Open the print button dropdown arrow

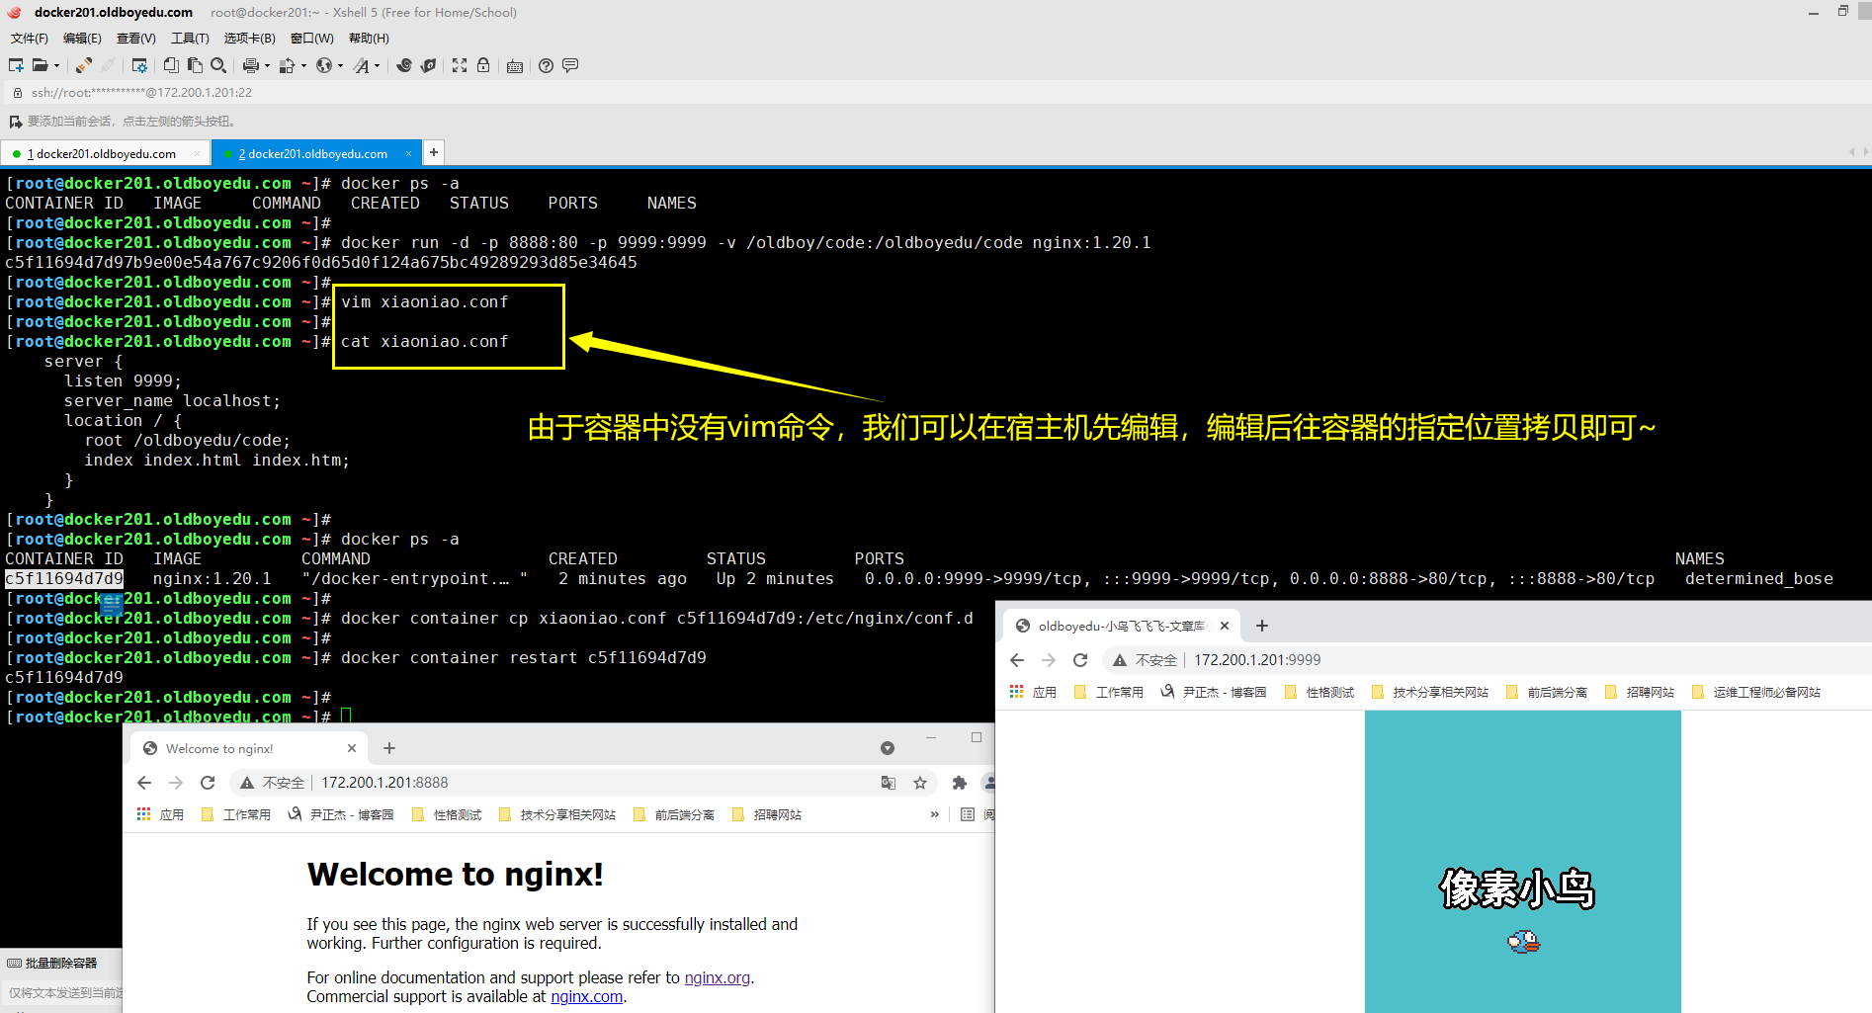tap(266, 65)
